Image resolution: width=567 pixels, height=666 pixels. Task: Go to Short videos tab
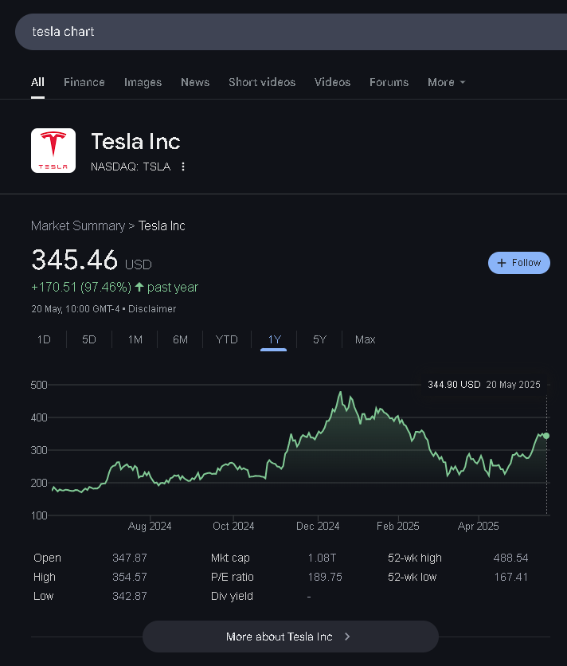click(x=262, y=82)
